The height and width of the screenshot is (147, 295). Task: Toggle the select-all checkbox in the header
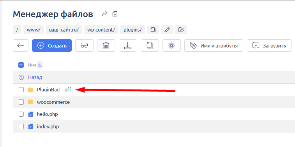click(x=21, y=65)
